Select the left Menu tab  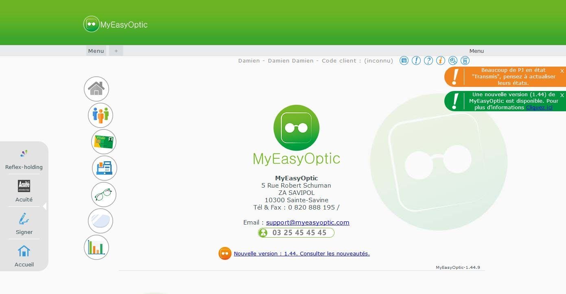[x=96, y=51]
